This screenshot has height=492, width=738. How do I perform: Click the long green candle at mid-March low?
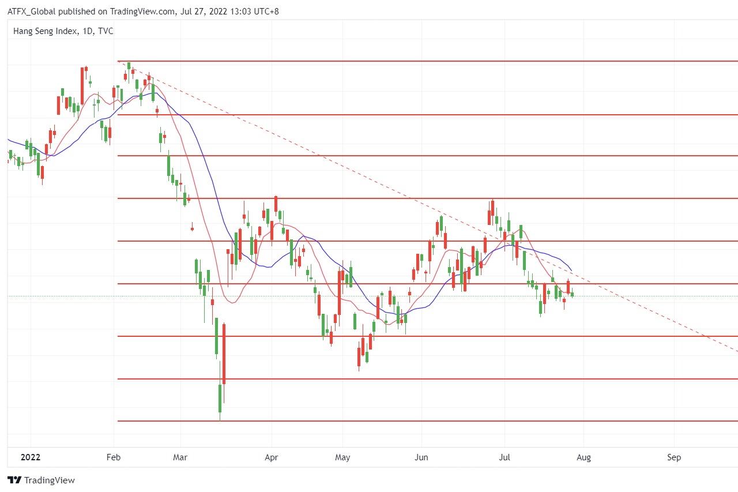tap(220, 398)
